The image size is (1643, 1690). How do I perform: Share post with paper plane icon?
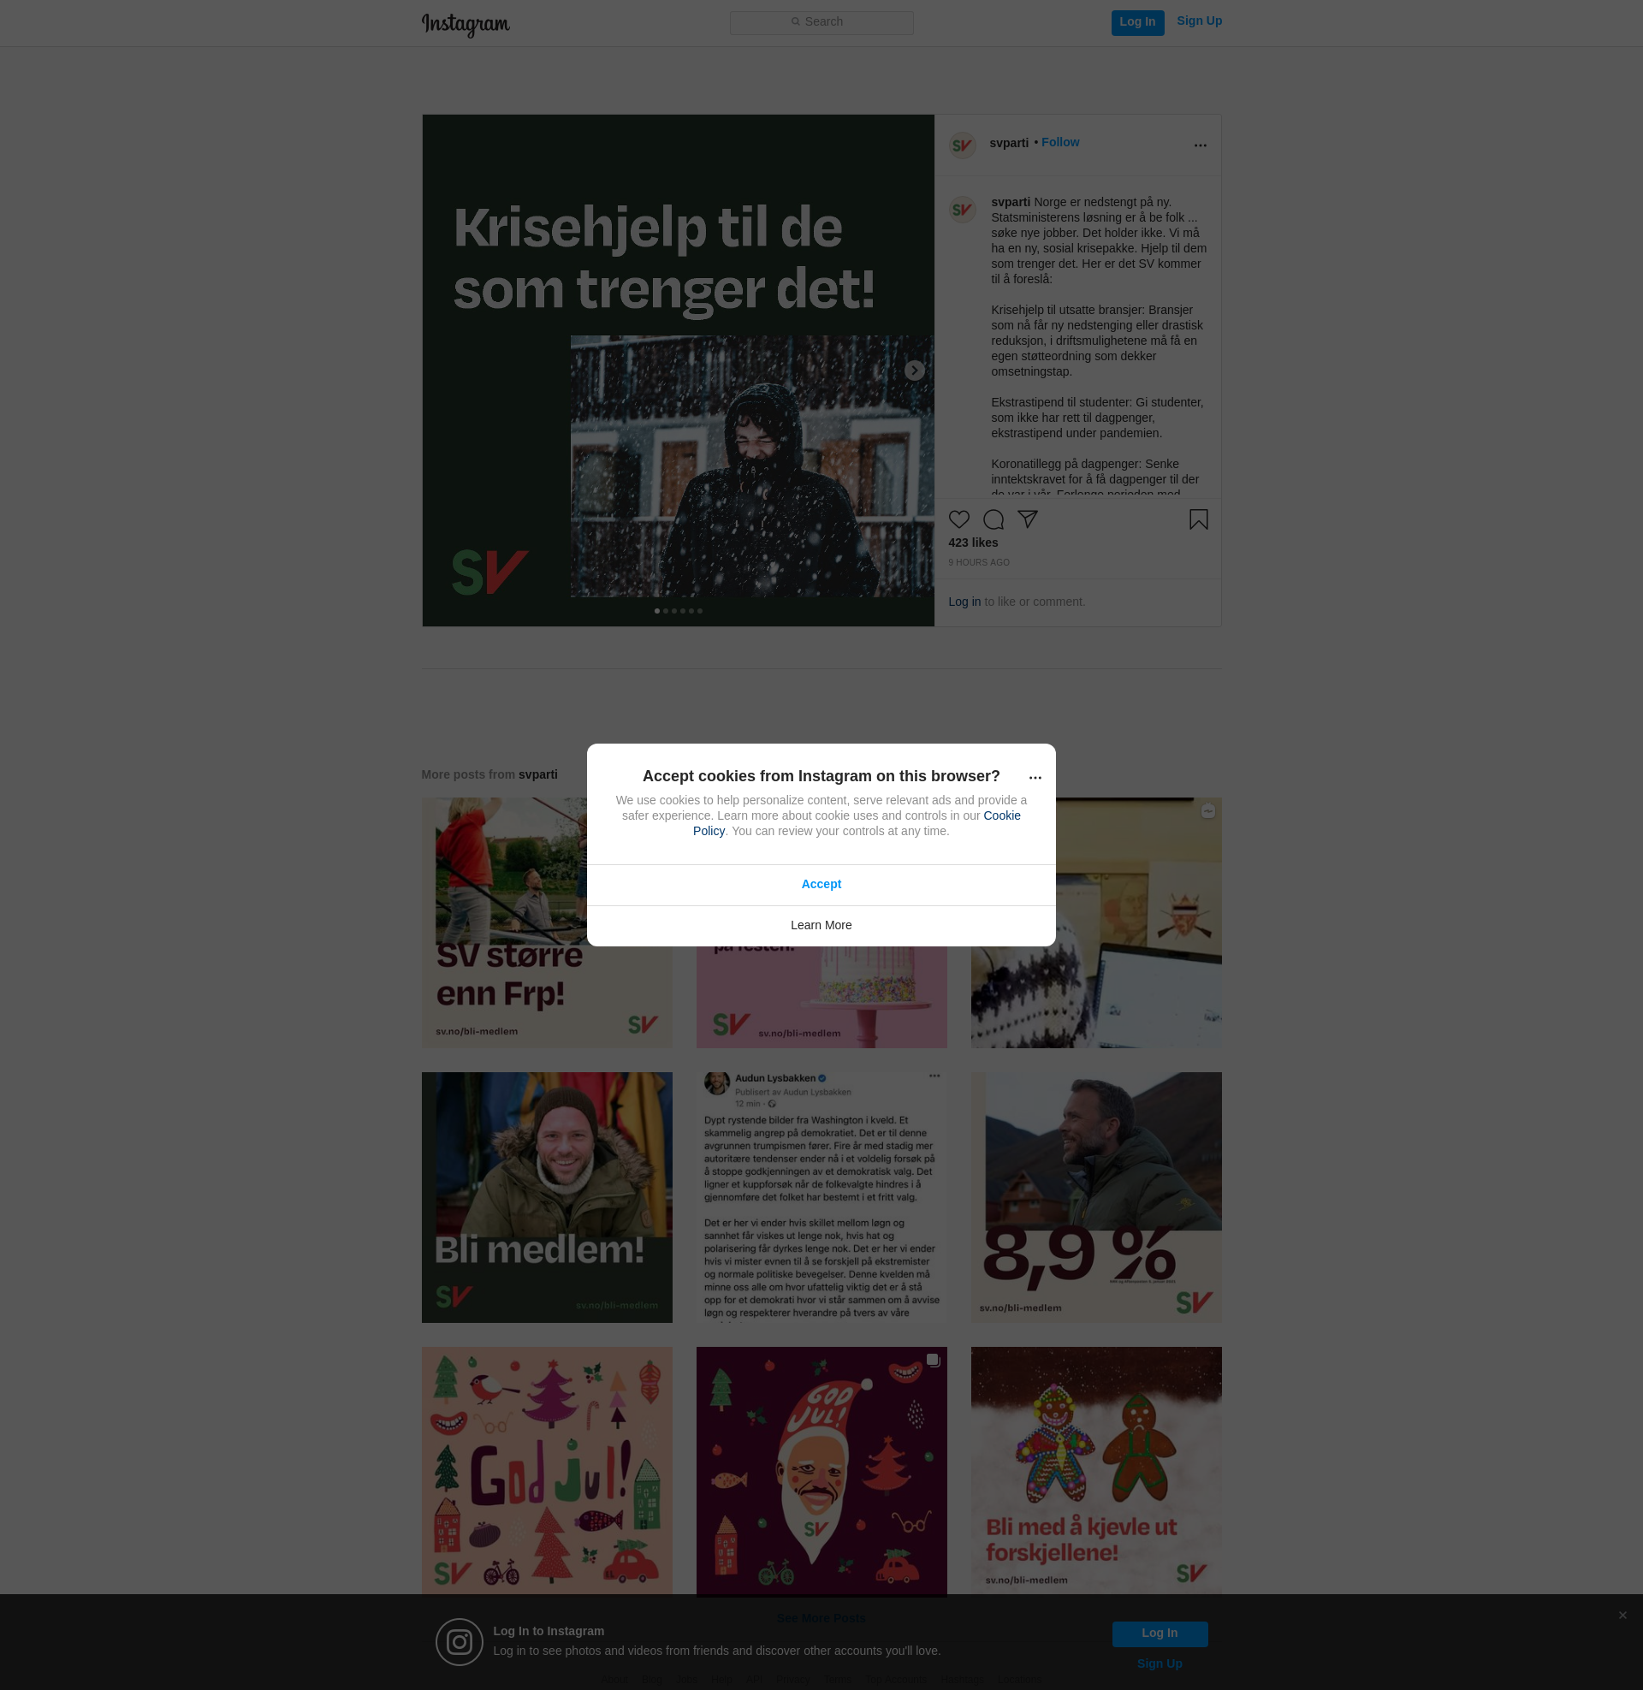coord(1027,519)
